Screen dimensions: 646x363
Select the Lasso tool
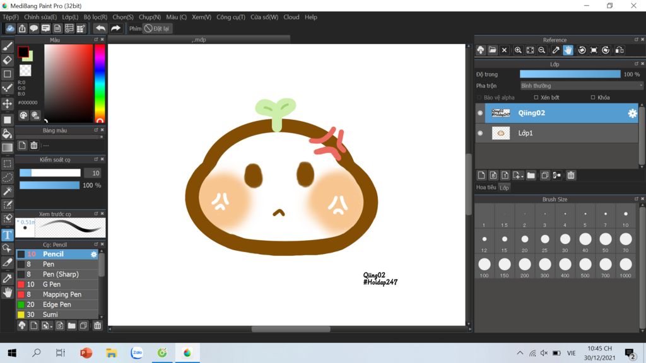click(8, 177)
